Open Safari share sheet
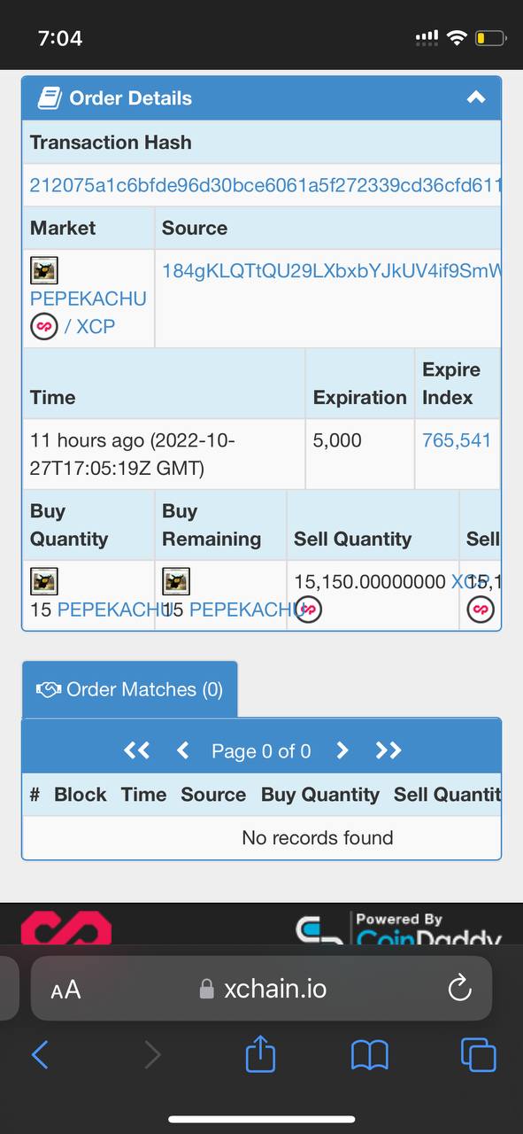This screenshot has width=523, height=1134. (x=260, y=1054)
